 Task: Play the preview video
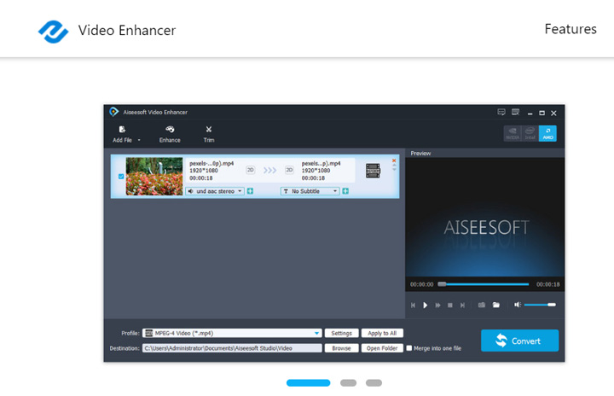426,305
